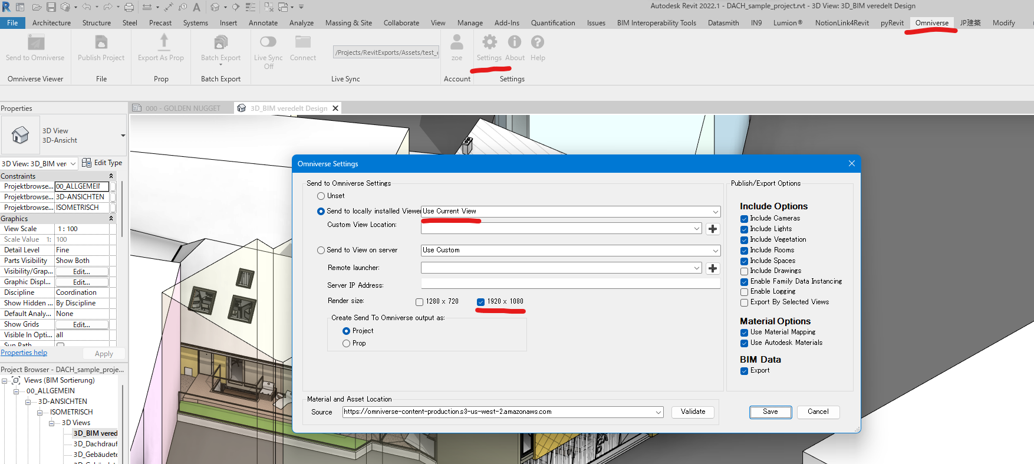Collapse the Graphics section in Properties

coord(111,219)
